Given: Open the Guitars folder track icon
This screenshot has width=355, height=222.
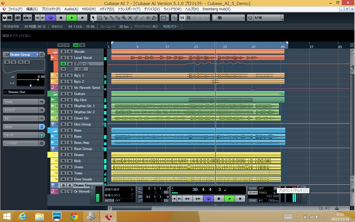Looking at the screenshot, I should [x=55, y=94].
